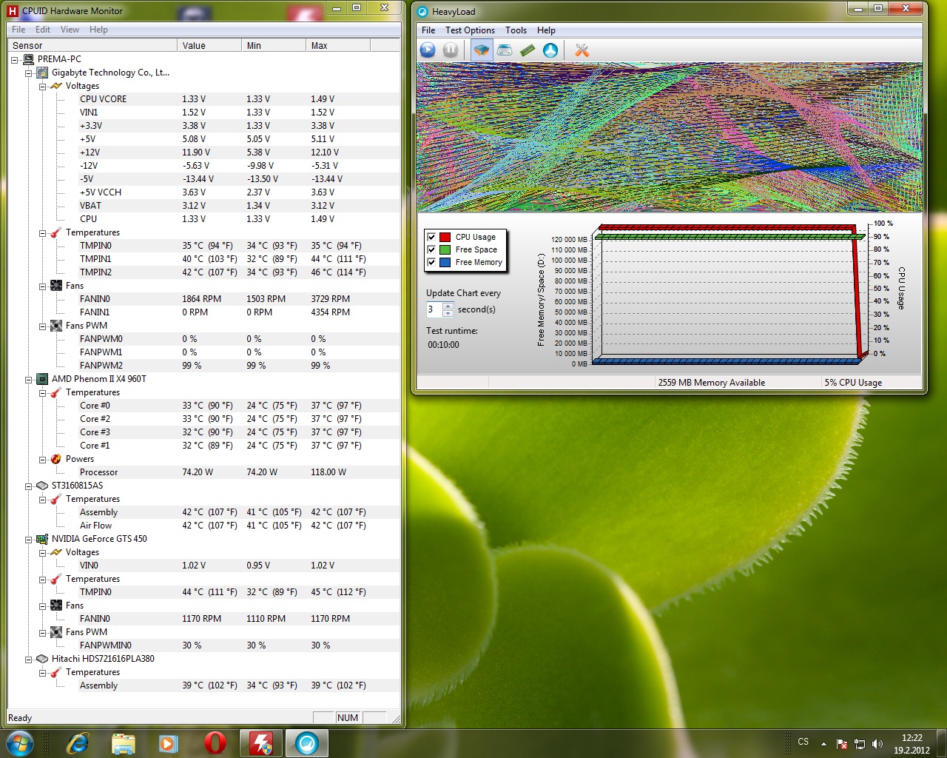Open HeavyLoad File menu
The width and height of the screenshot is (947, 758).
tap(428, 30)
